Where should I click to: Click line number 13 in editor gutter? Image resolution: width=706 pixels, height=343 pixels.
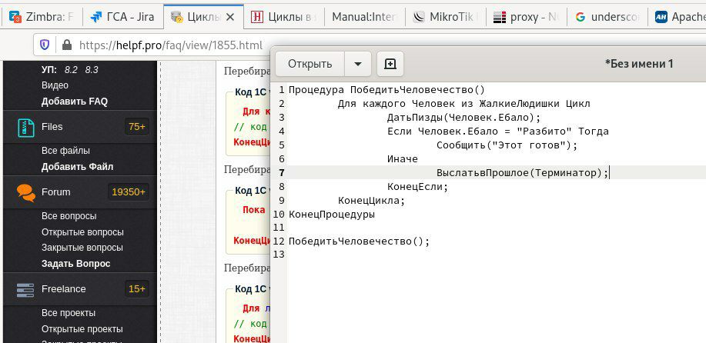(279, 255)
